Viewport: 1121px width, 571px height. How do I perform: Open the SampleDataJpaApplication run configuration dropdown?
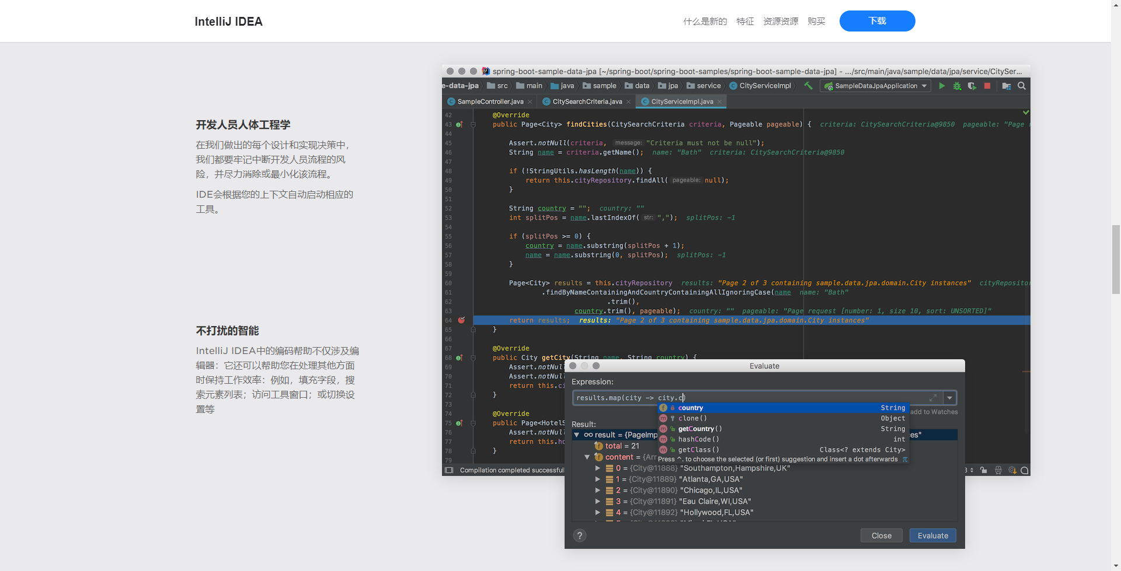[x=924, y=86]
